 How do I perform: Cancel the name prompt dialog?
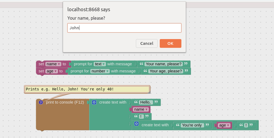click(147, 43)
